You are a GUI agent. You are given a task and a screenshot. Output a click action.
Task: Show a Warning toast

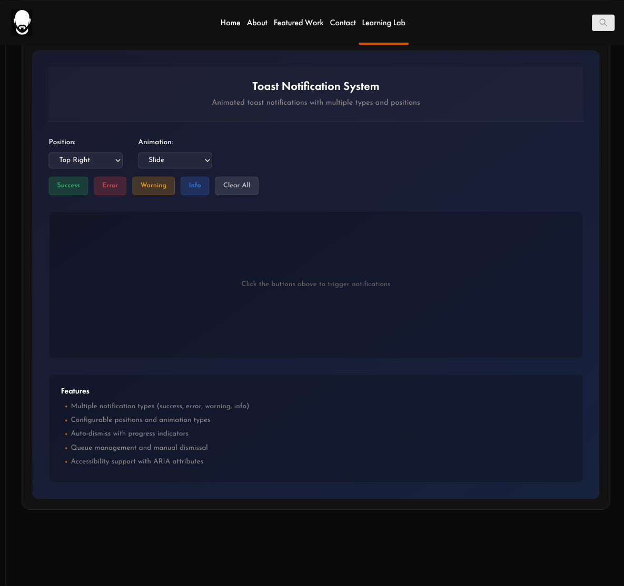pos(154,186)
